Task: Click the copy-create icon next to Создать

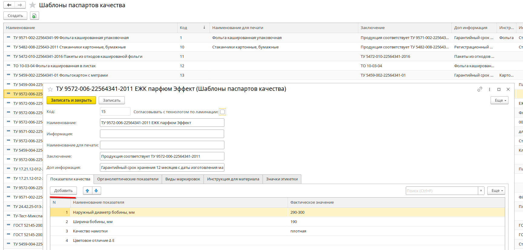Action: click(34, 16)
